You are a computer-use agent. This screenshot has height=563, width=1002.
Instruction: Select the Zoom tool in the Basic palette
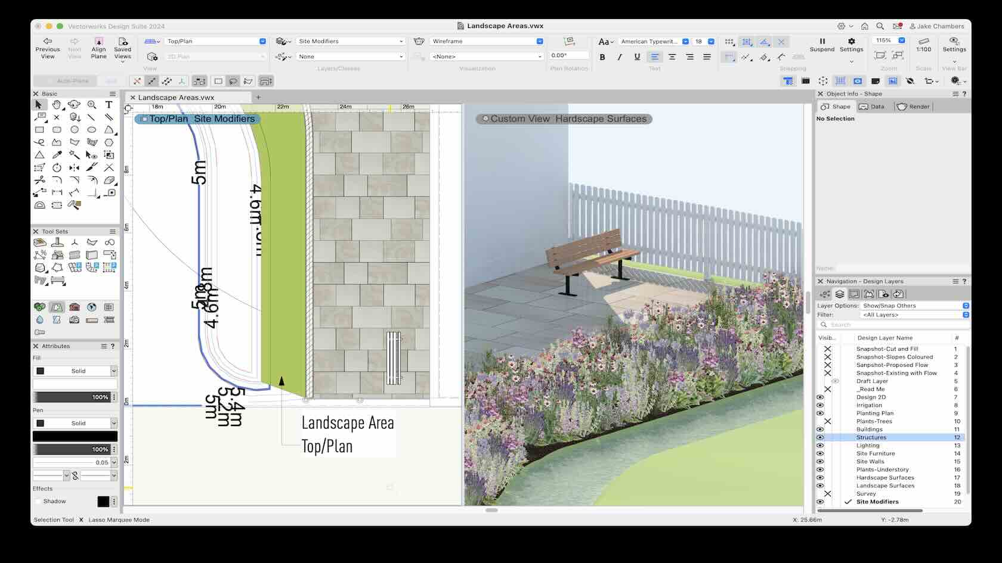pyautogui.click(x=92, y=105)
